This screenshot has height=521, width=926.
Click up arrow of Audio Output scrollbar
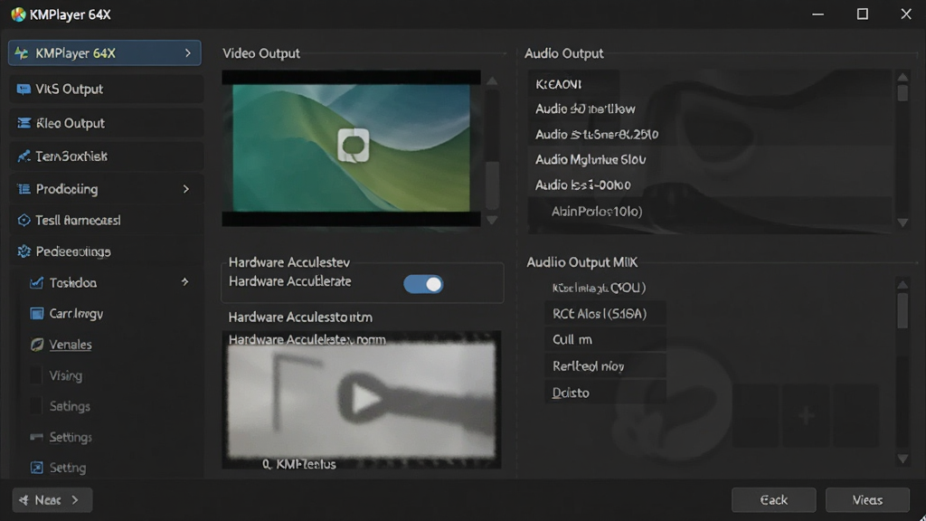(902, 77)
